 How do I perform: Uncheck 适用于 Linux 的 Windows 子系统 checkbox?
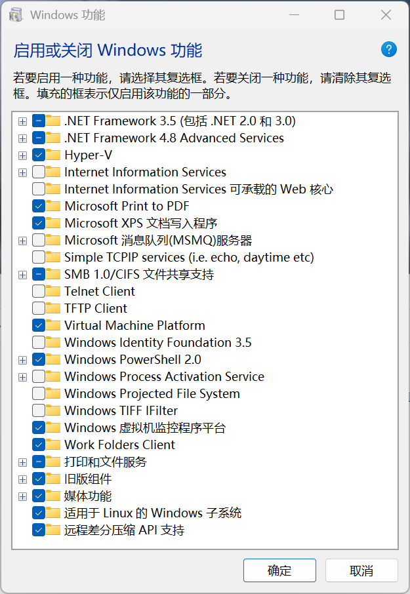pos(39,513)
